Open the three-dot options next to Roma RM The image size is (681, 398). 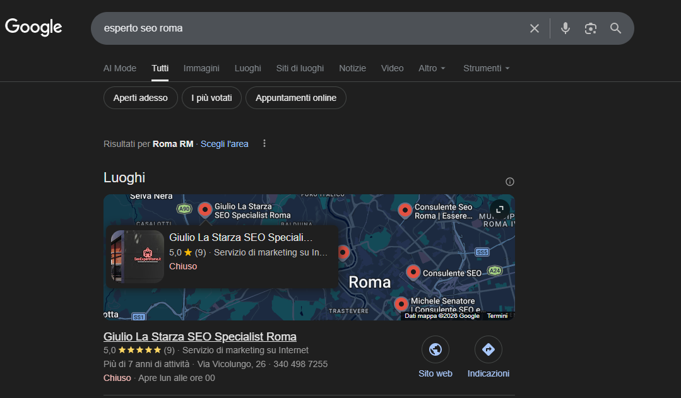coord(264,143)
